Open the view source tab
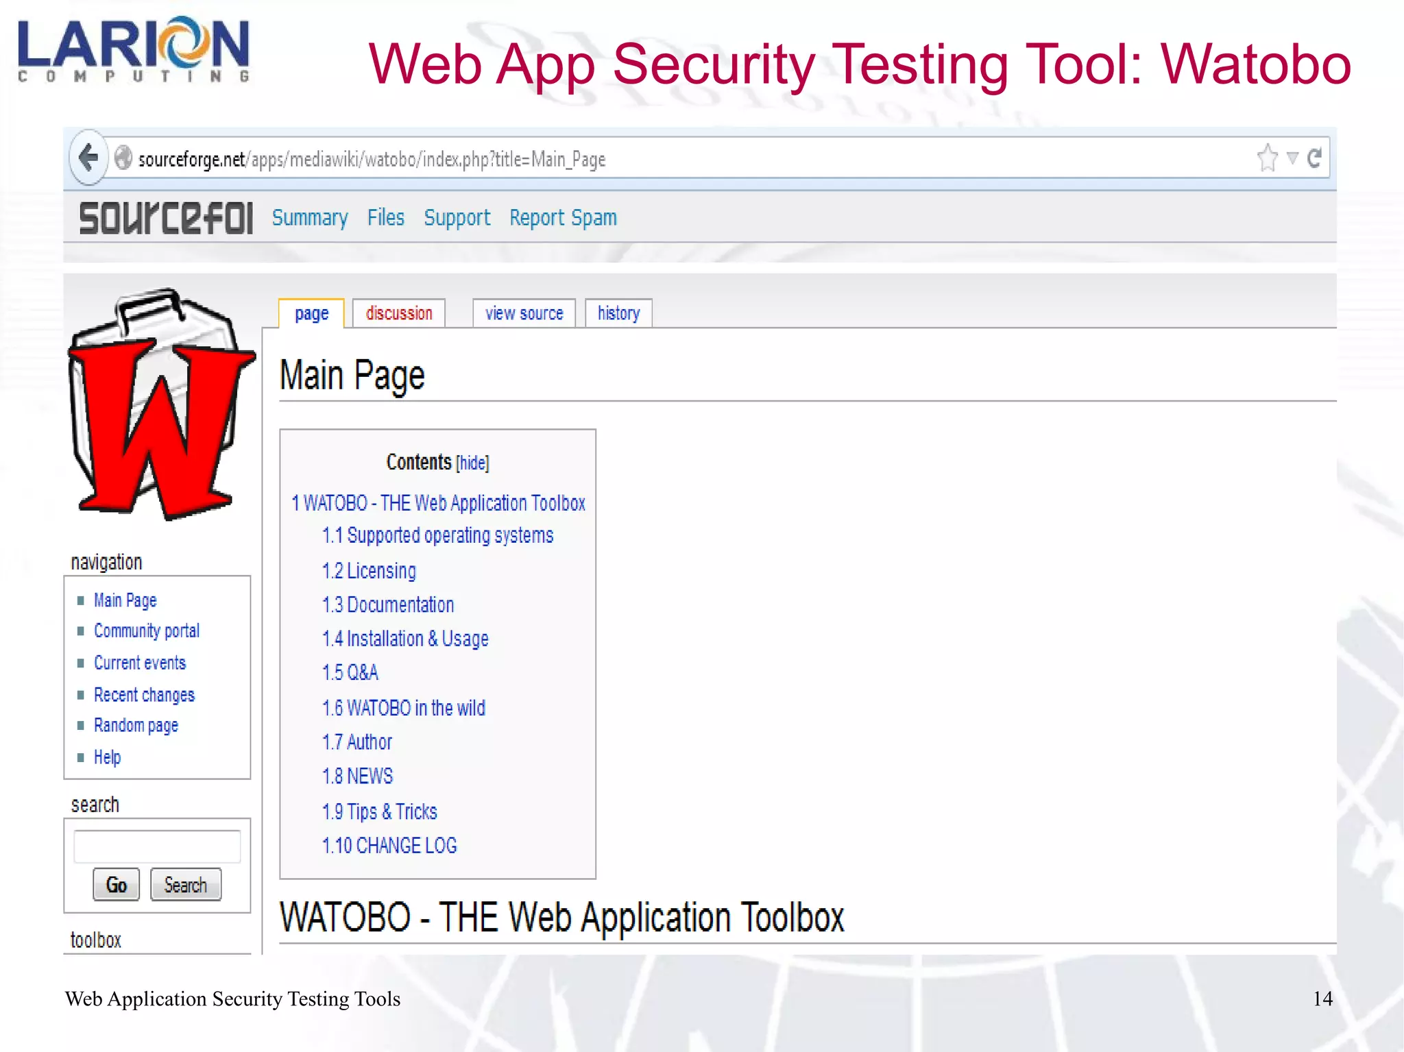The width and height of the screenshot is (1404, 1052). point(524,313)
